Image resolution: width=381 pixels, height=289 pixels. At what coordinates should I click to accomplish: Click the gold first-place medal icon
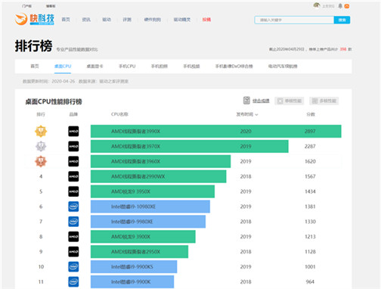click(x=41, y=131)
